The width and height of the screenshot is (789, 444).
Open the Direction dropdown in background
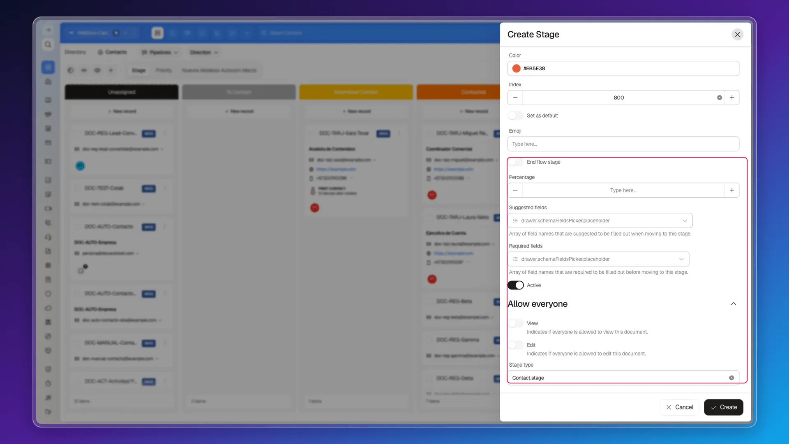(203, 53)
